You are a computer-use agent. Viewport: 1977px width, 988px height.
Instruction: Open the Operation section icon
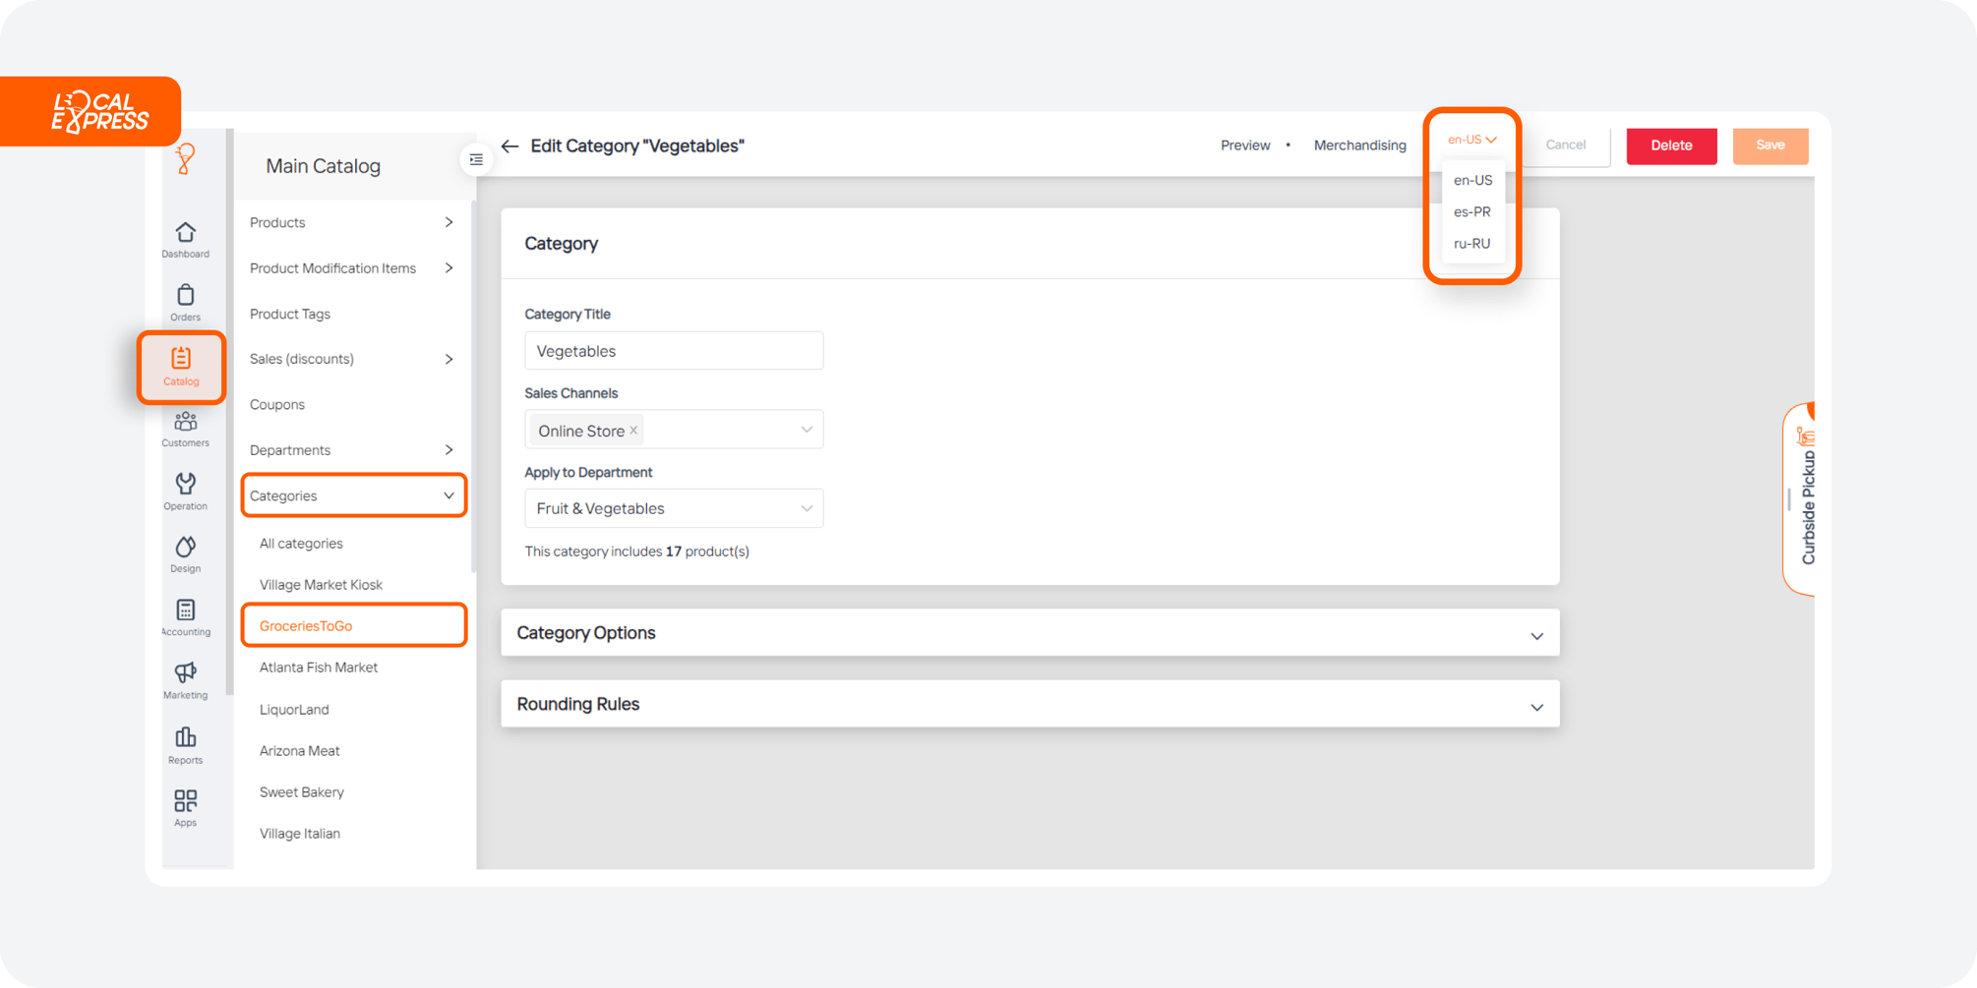click(185, 491)
